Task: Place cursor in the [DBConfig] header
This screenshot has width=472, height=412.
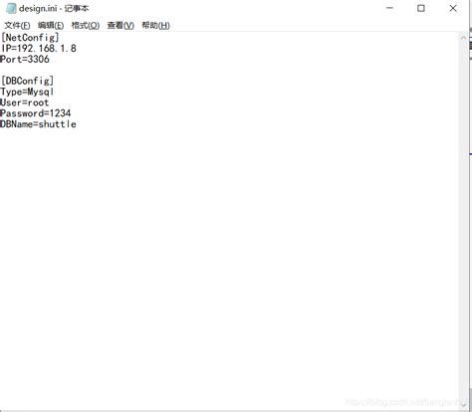Action: point(27,81)
